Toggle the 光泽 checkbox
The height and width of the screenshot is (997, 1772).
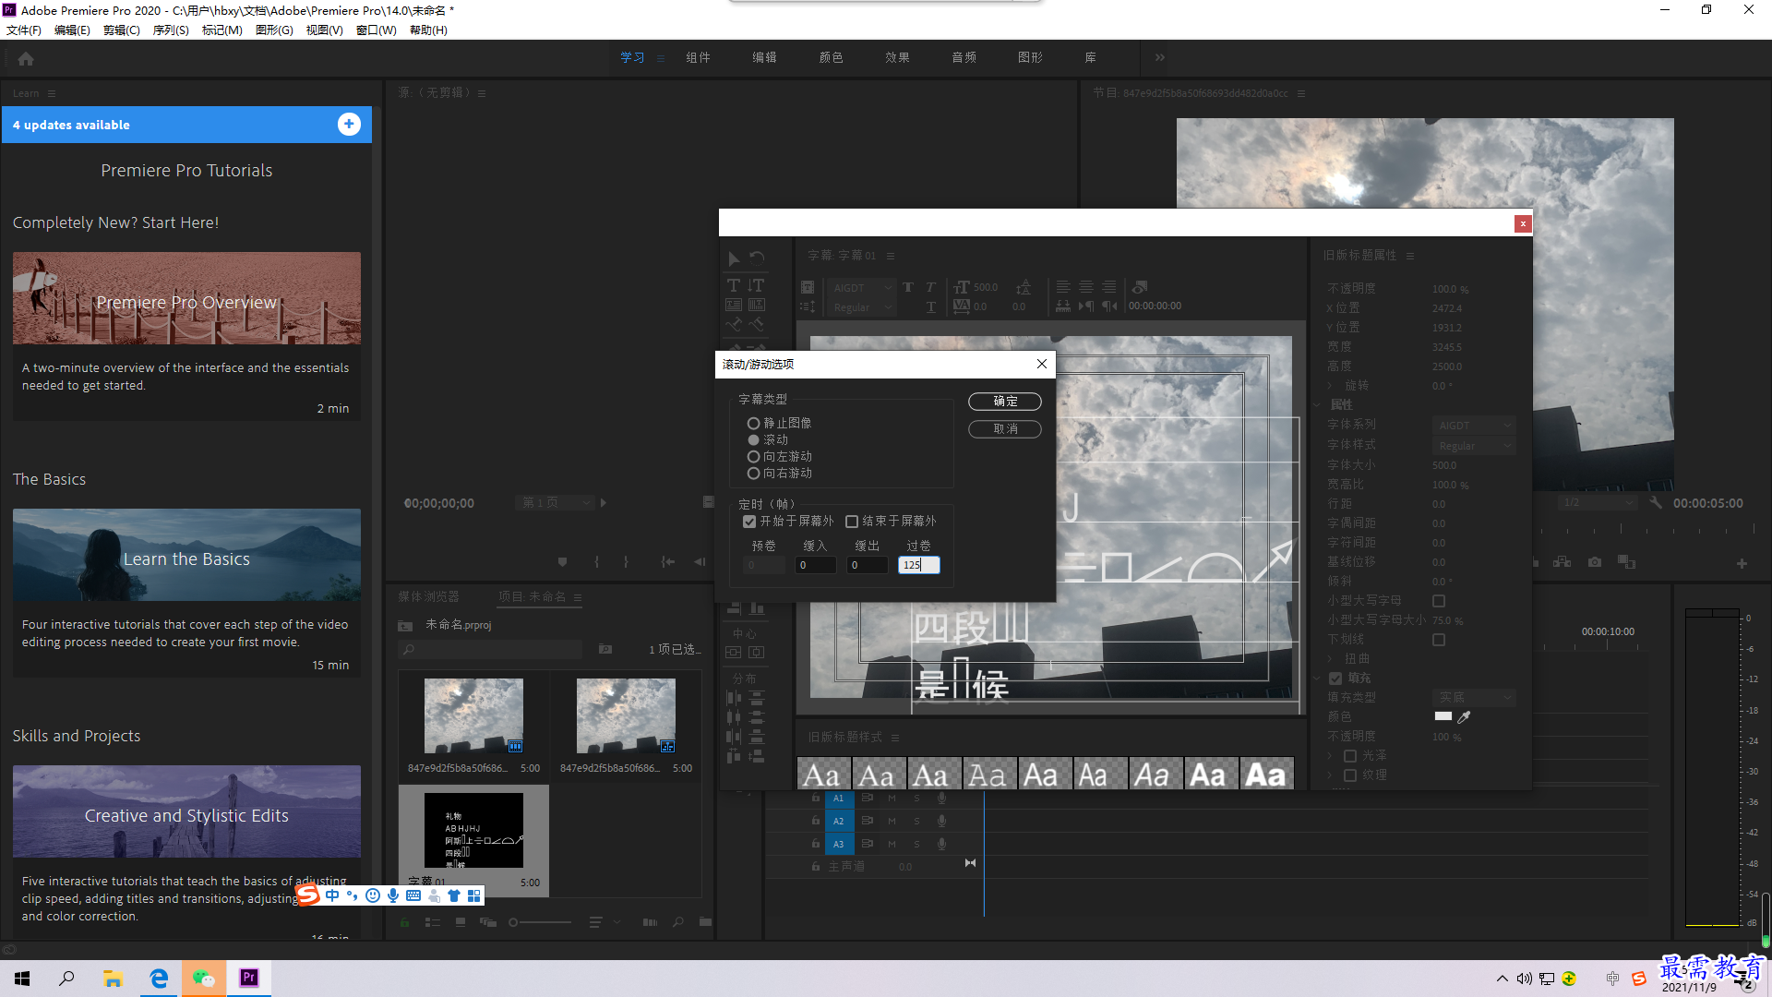point(1350,755)
